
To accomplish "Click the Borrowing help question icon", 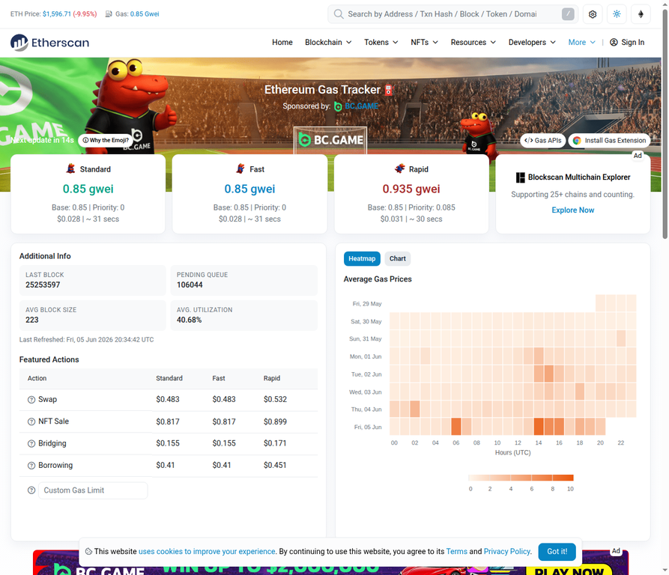I will pyautogui.click(x=31, y=466).
